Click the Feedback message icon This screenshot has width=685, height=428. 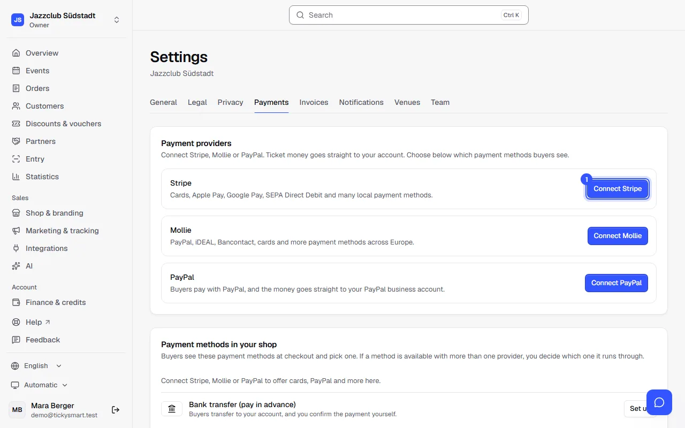[x=16, y=340]
